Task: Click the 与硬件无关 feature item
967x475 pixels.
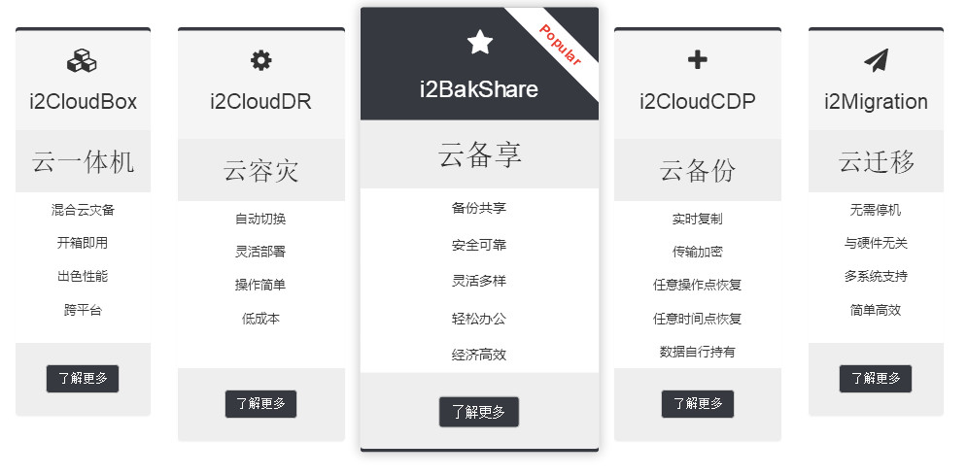Action: 876,244
